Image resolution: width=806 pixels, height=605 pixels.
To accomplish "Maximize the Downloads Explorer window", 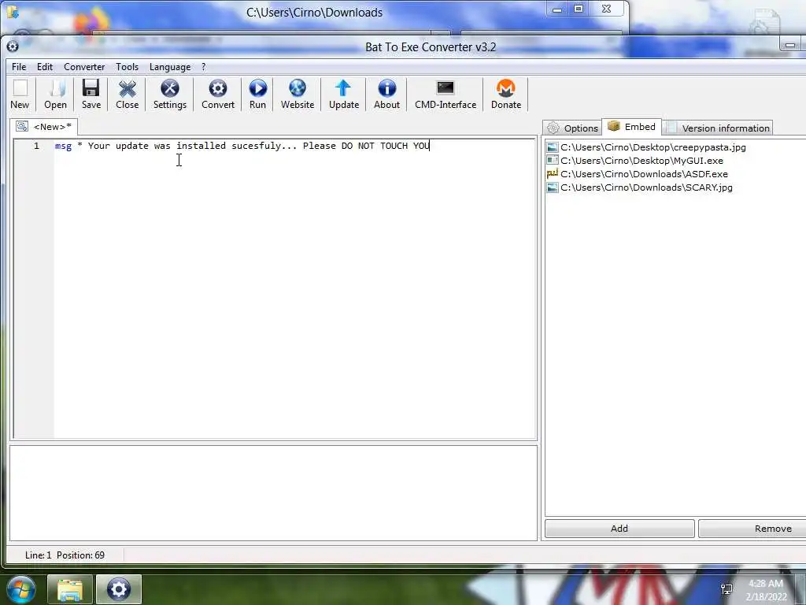I will coord(579,9).
